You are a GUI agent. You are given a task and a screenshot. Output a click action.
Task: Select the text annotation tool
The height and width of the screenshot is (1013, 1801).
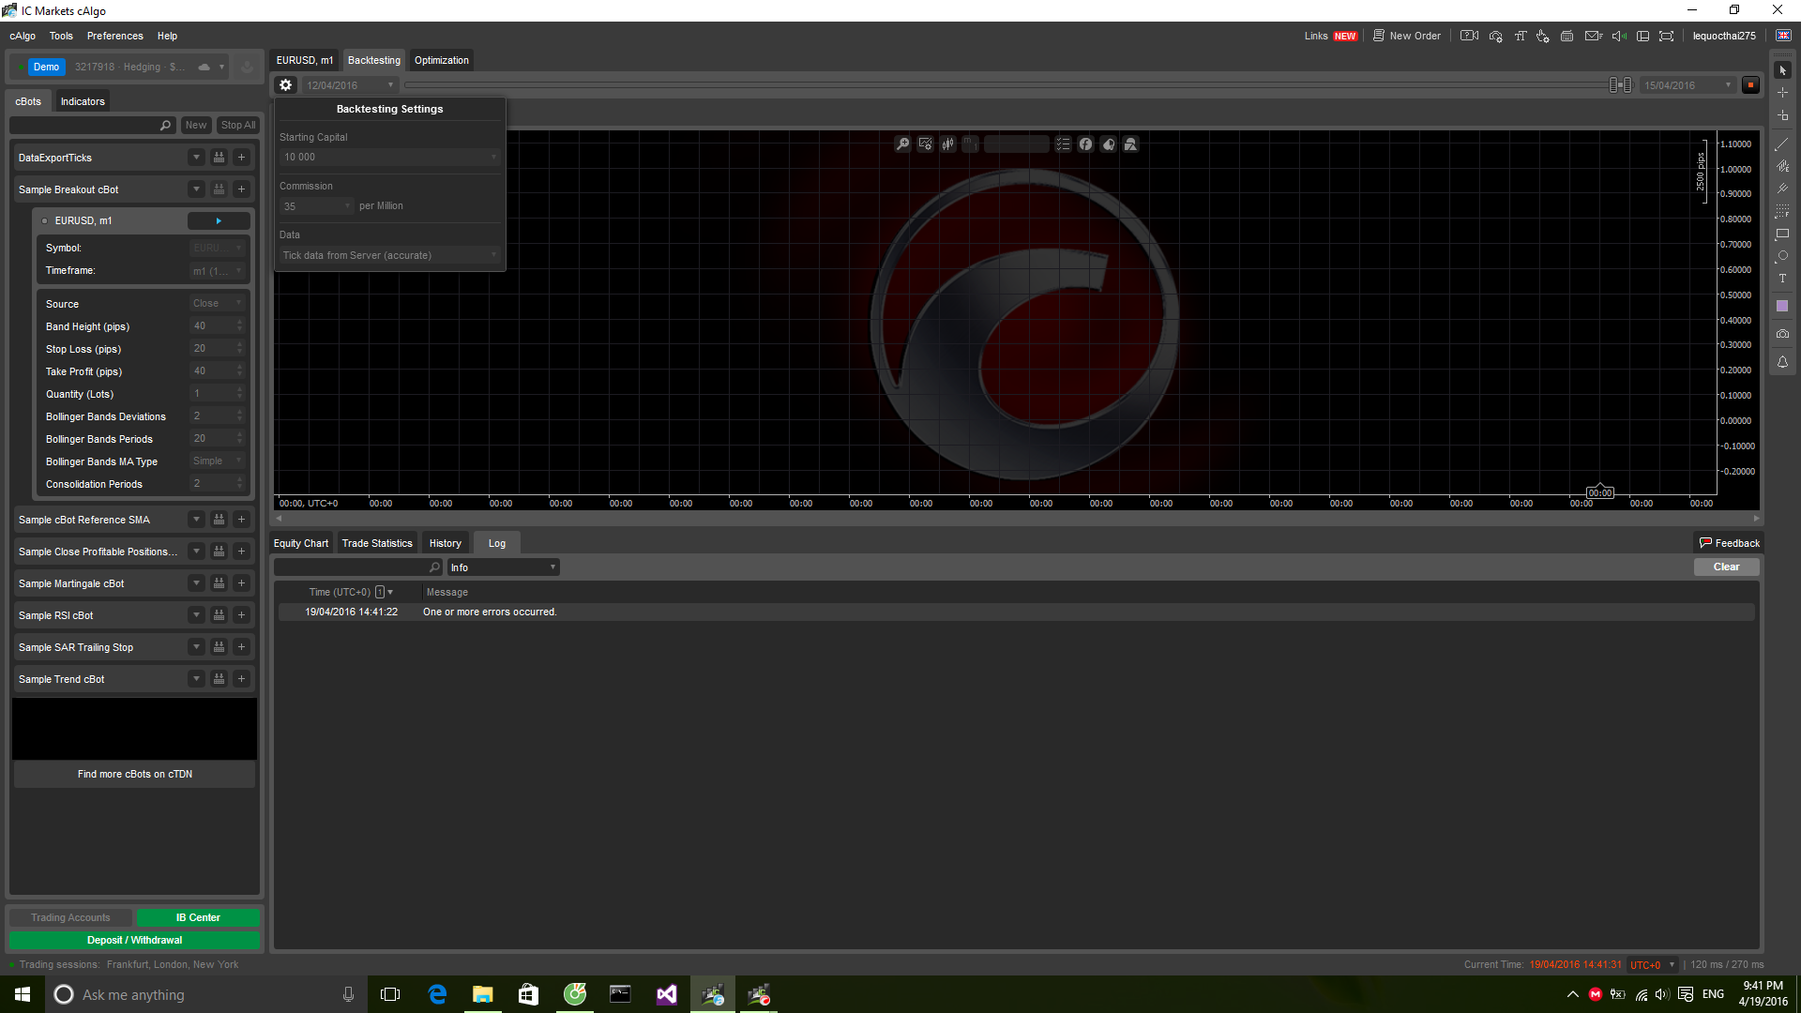pyautogui.click(x=1782, y=279)
